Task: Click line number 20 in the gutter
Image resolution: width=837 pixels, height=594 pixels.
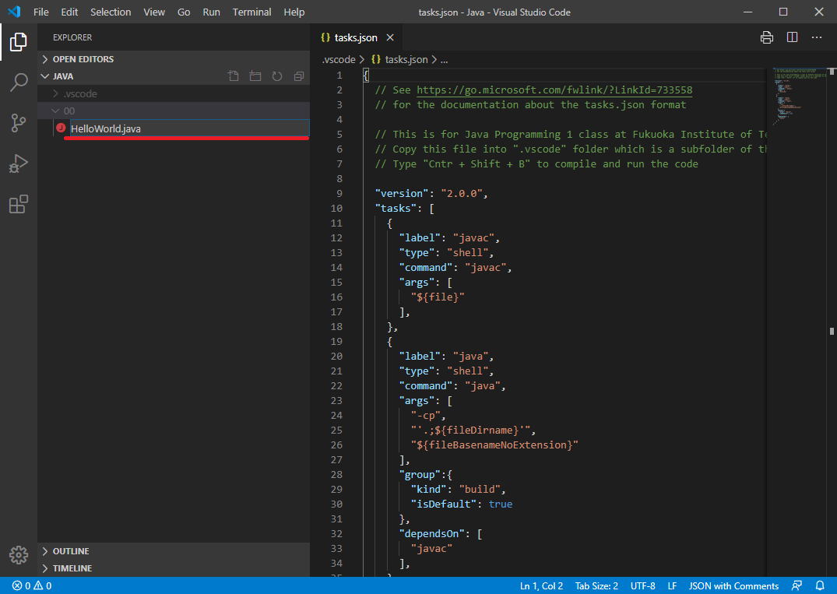Action: 336,356
